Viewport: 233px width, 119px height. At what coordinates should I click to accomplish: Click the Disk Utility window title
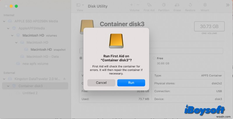click(98, 6)
